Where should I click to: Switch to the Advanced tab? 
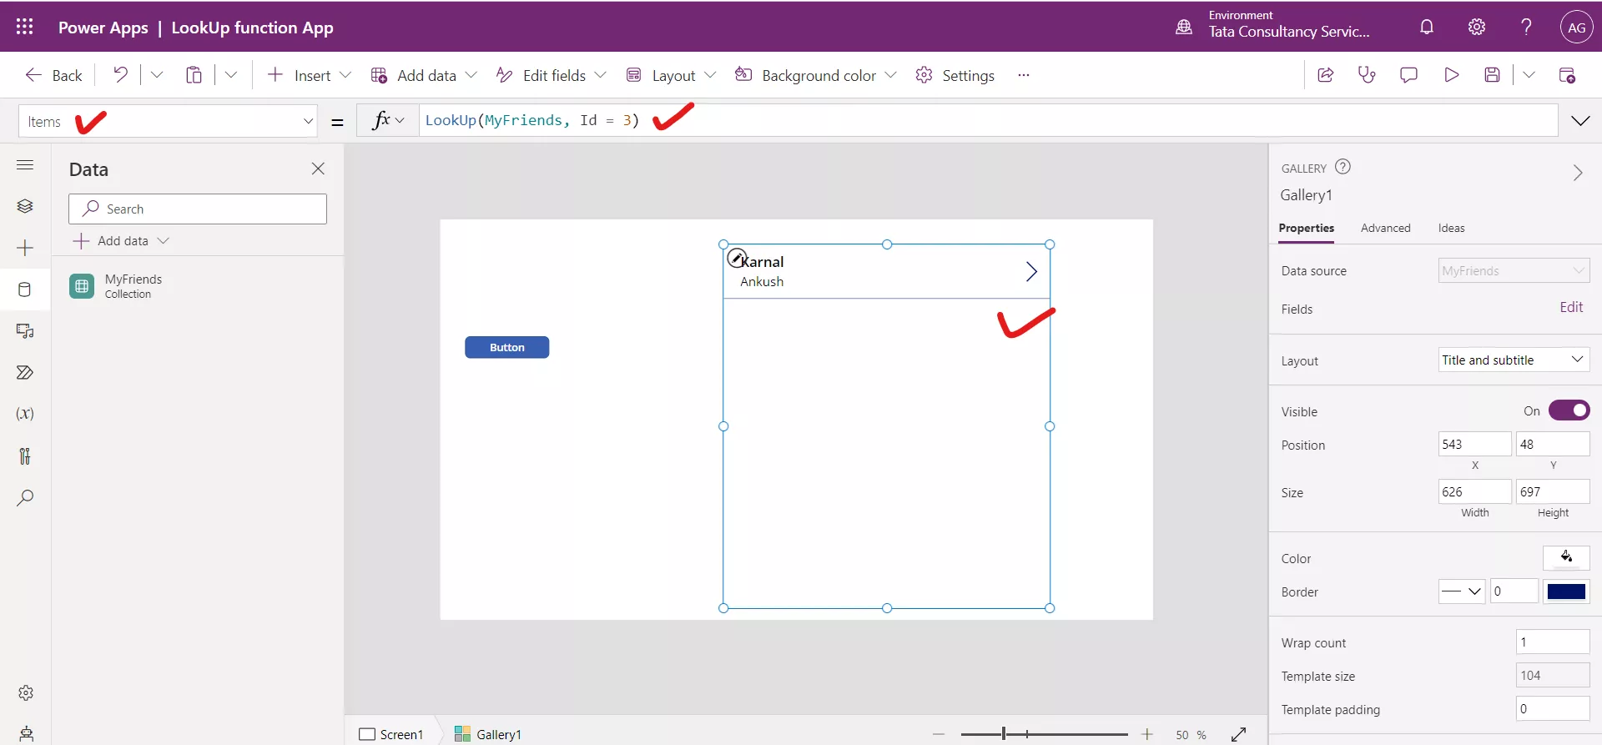[1385, 228]
